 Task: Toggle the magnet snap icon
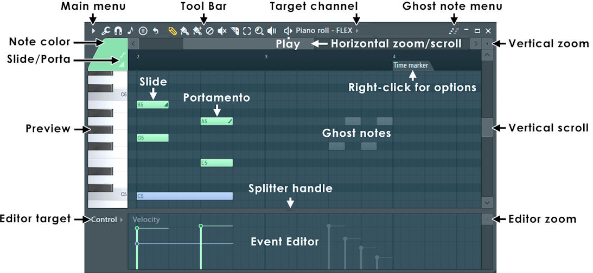(x=118, y=31)
